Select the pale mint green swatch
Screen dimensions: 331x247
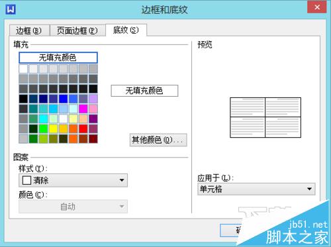(x=53, y=119)
